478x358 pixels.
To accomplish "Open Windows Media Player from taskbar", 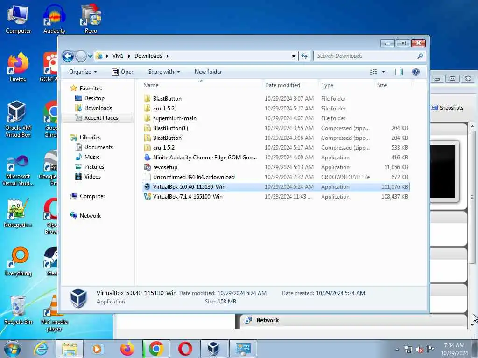I will click(98, 349).
